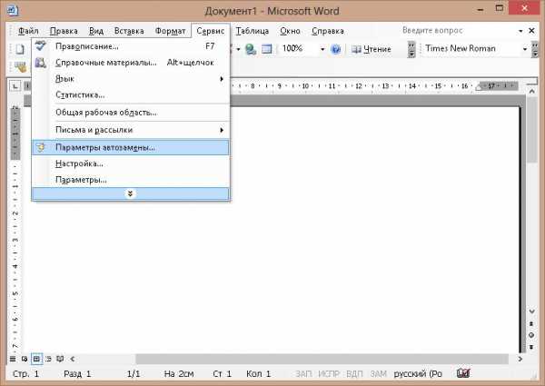Expand full menu with double chevron
Viewport: 545px width, 386px height.
tap(130, 193)
